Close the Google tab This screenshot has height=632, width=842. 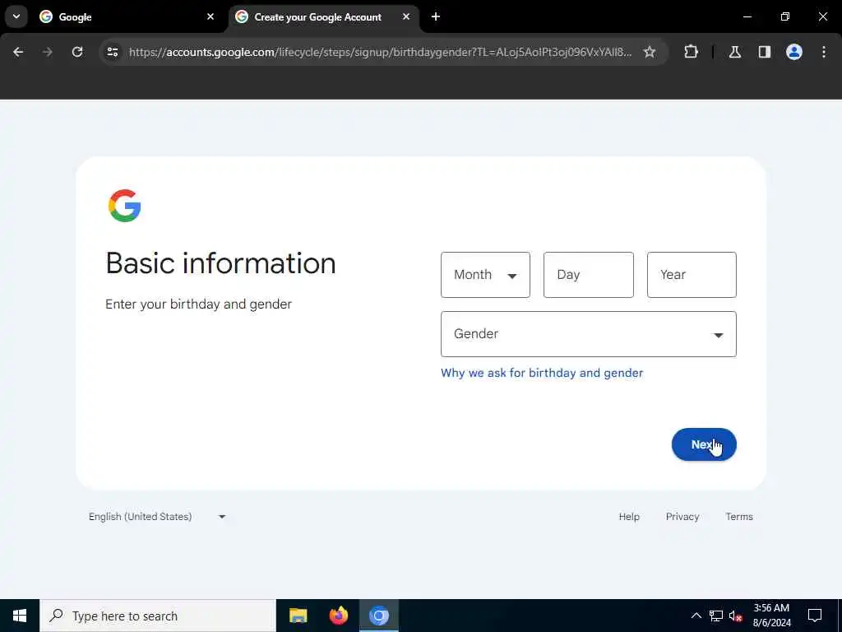[210, 16]
